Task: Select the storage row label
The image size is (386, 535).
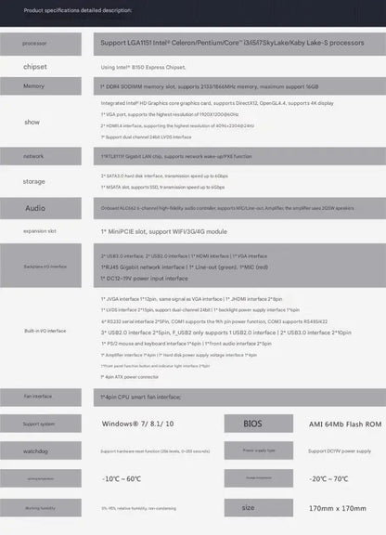Action: point(33,181)
